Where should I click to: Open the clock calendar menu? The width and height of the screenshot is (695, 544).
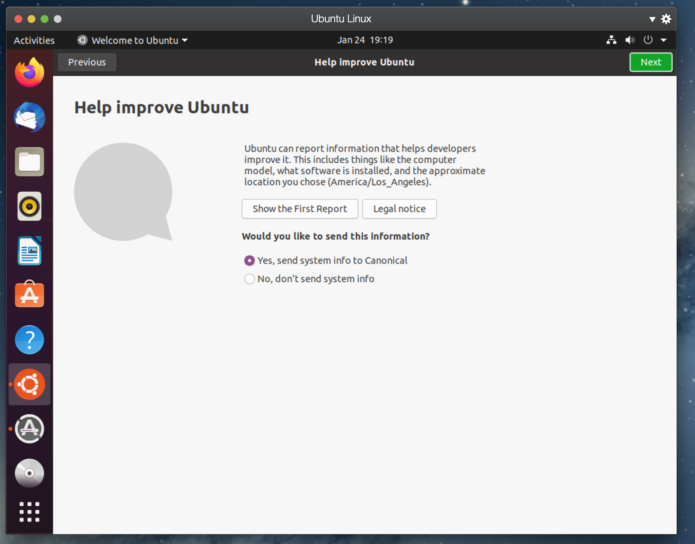365,40
